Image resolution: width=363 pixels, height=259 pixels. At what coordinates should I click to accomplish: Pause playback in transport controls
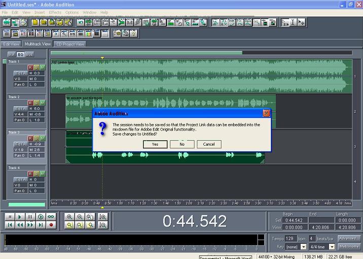click(30, 217)
